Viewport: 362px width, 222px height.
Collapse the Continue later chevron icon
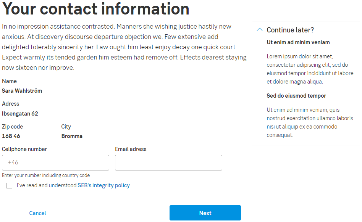point(260,30)
